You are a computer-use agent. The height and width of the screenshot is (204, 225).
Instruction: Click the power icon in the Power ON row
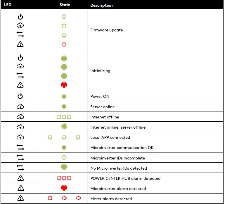[x=20, y=96]
